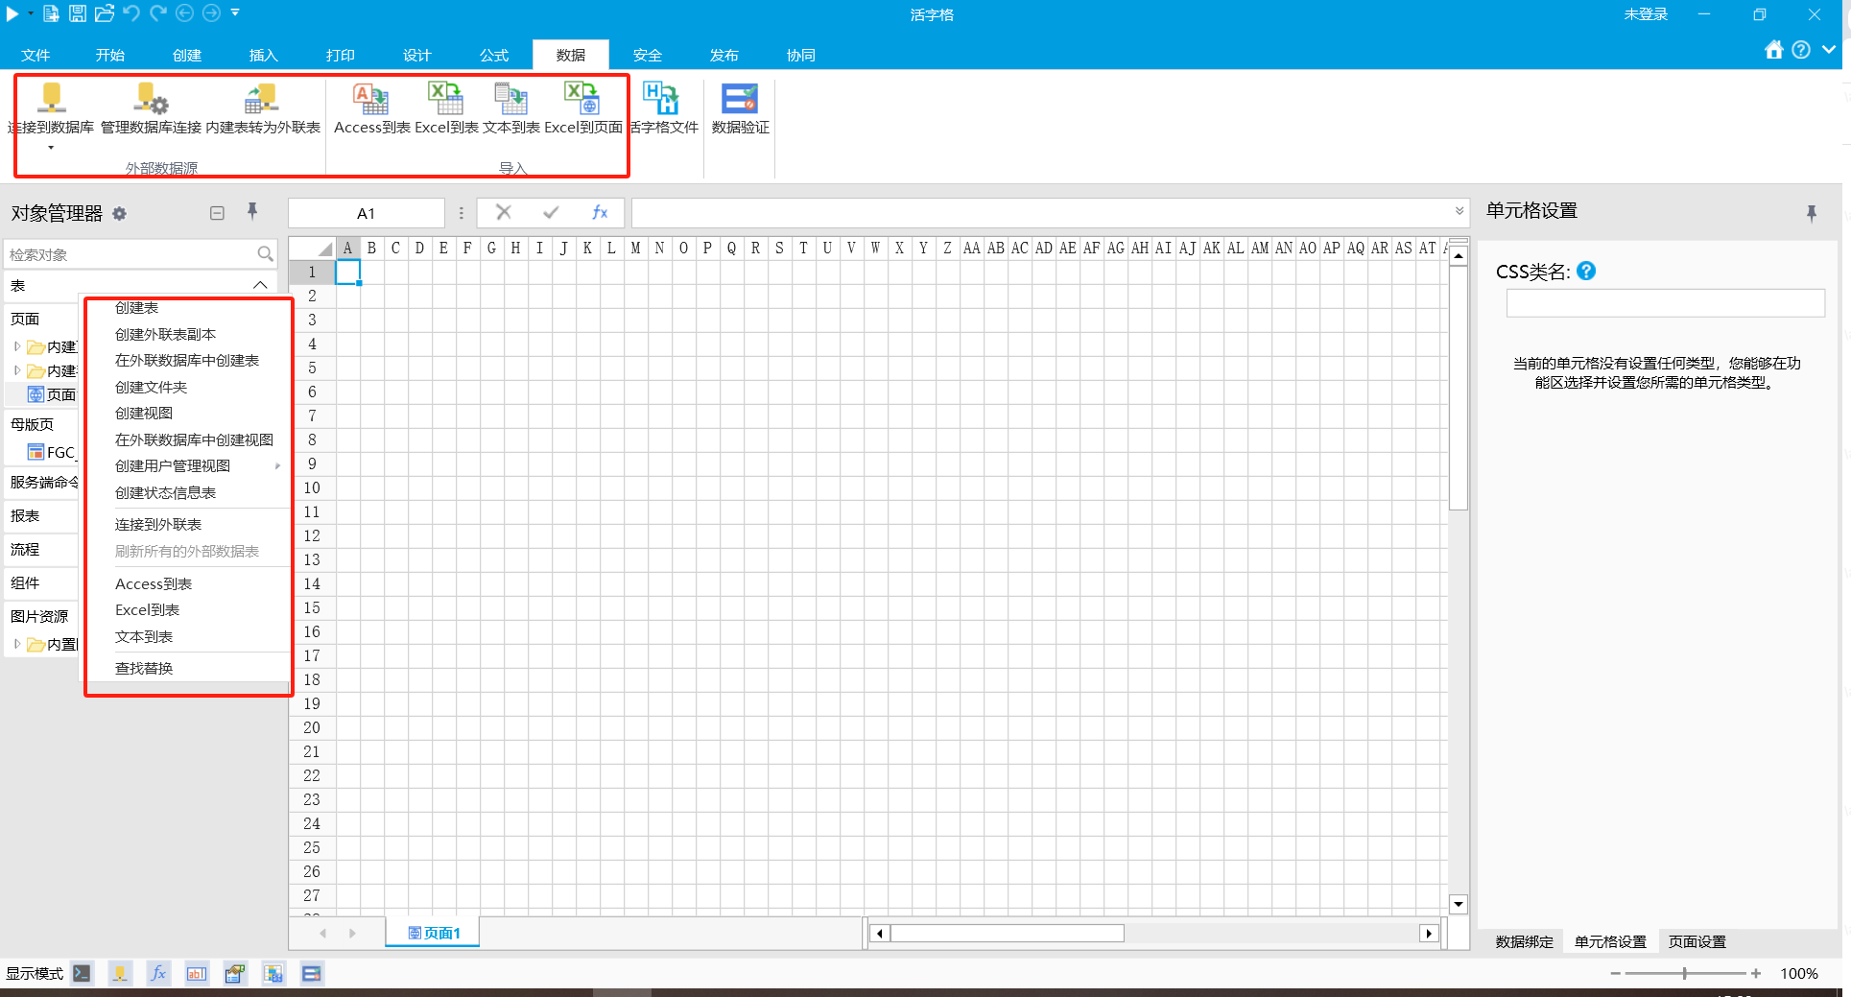
Task: Click 内建表转为外联表 icon
Action: (261, 97)
